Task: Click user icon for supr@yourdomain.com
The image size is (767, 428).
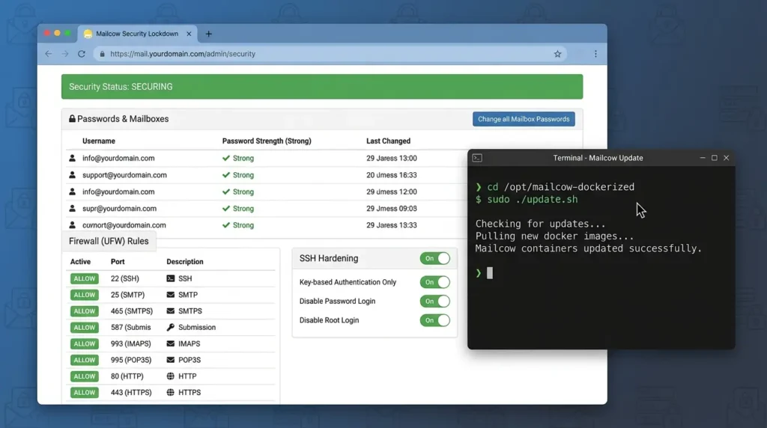Action: click(x=72, y=208)
